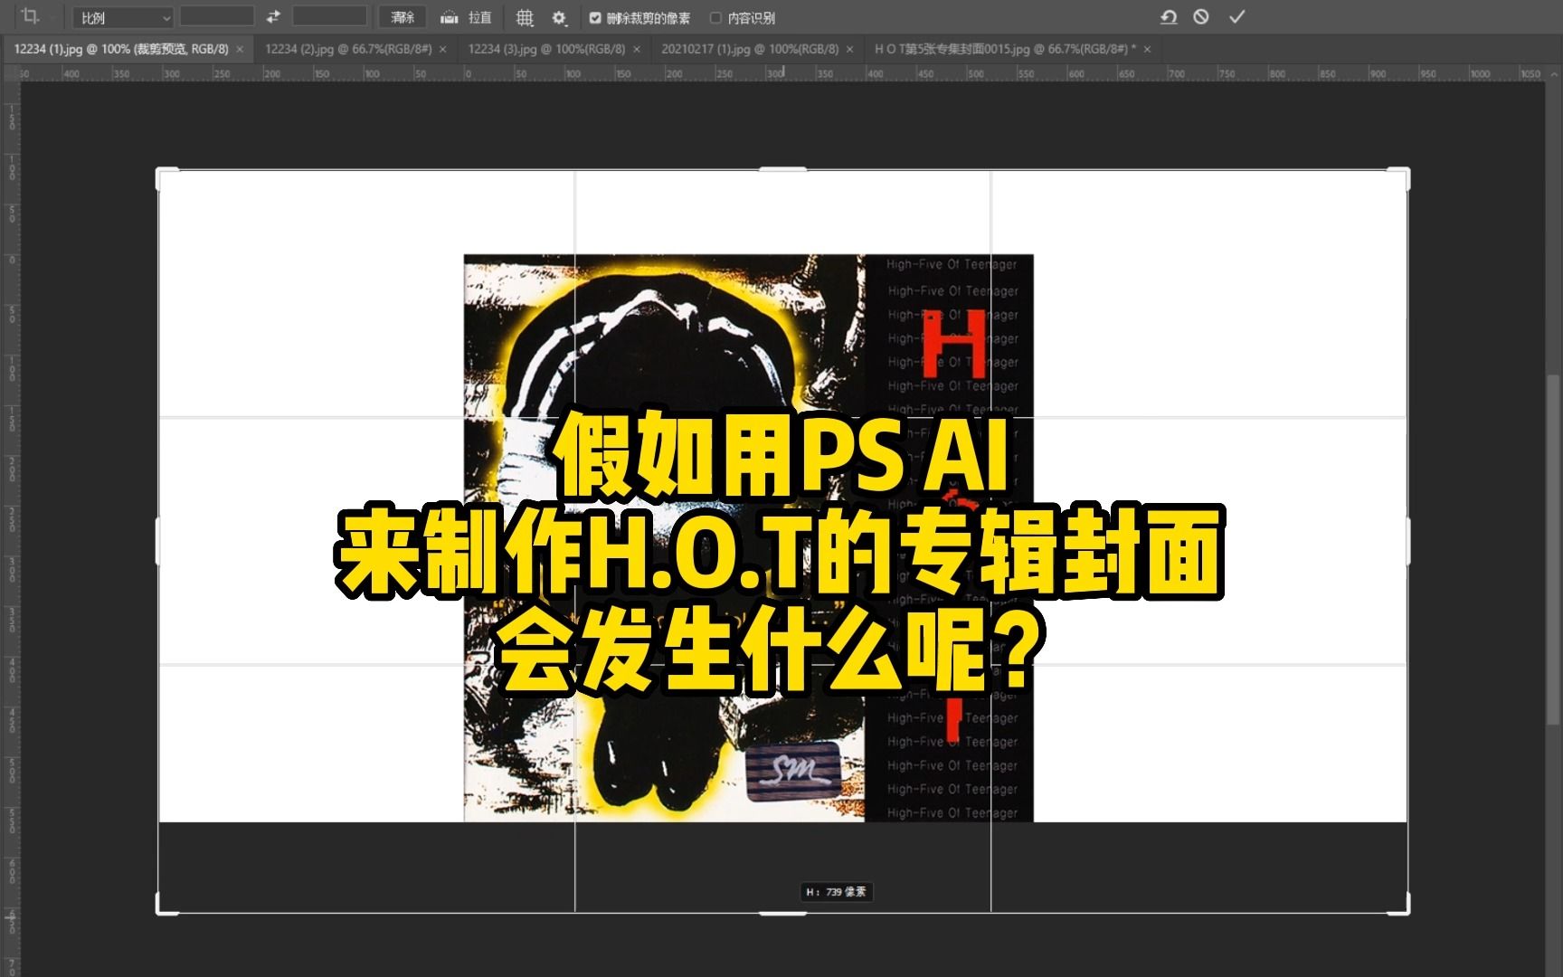Click the top-left crop corner handle
Image resolution: width=1563 pixels, height=977 pixels.
pos(161,172)
